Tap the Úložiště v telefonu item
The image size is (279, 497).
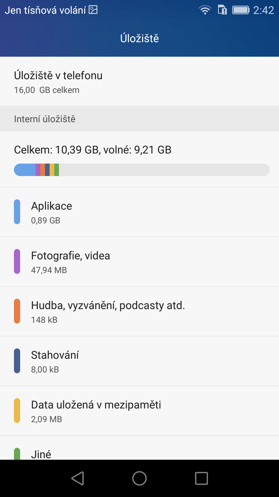pyautogui.click(x=139, y=82)
